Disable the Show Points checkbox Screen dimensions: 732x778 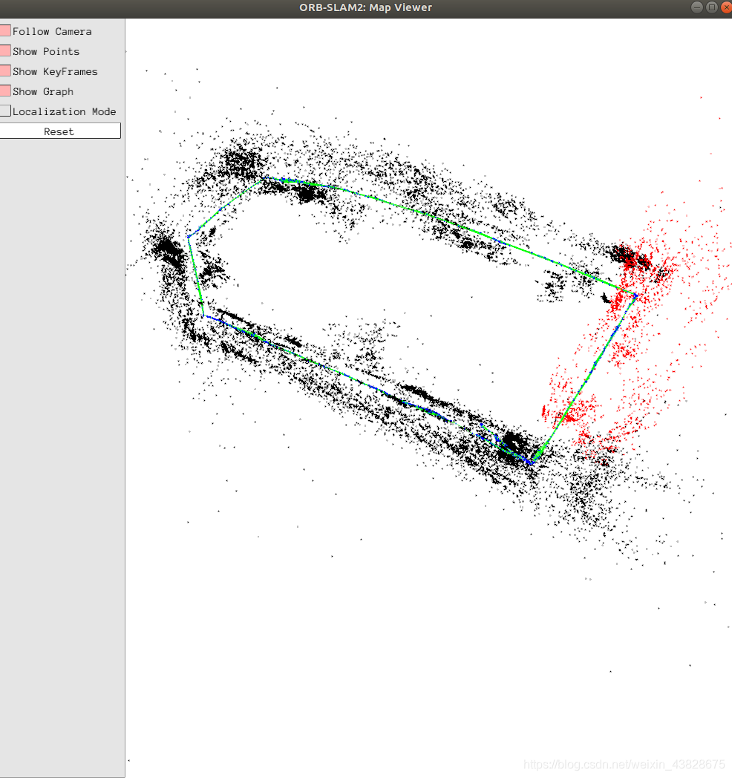pyautogui.click(x=5, y=50)
